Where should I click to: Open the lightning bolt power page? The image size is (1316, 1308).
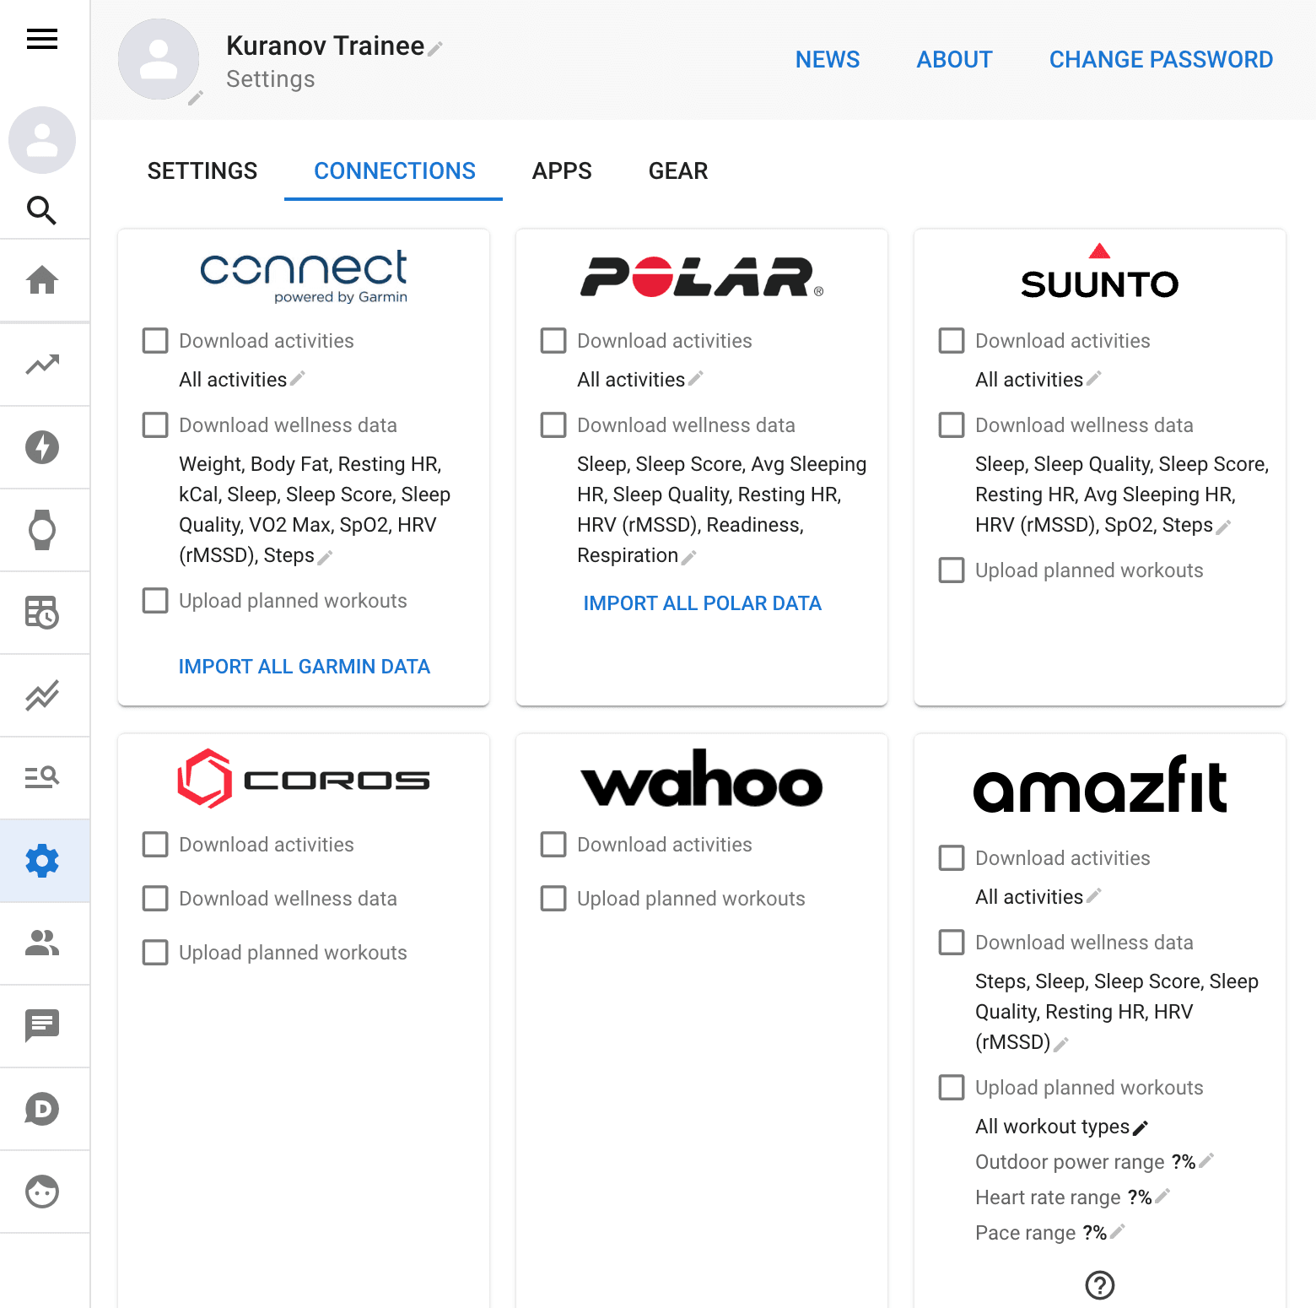click(x=42, y=447)
